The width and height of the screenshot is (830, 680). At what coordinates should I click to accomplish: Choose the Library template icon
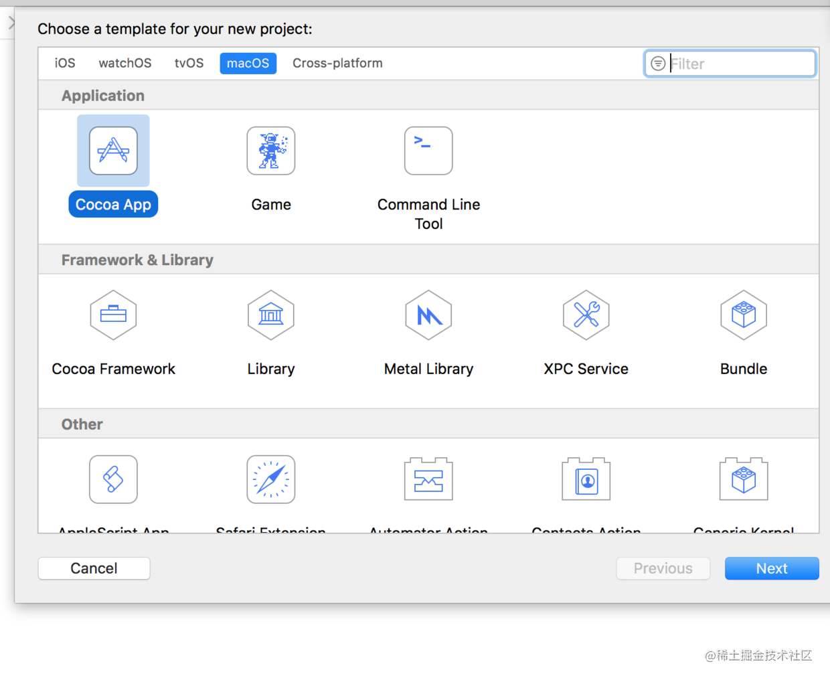[x=271, y=315]
